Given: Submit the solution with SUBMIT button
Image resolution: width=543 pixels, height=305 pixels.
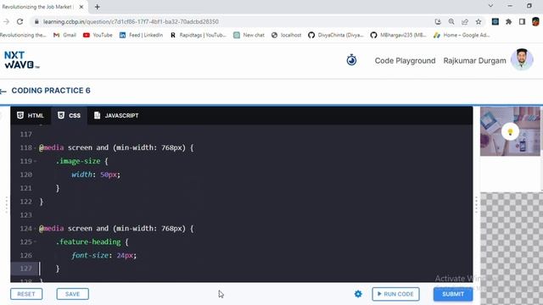Looking at the screenshot, I should (452, 294).
